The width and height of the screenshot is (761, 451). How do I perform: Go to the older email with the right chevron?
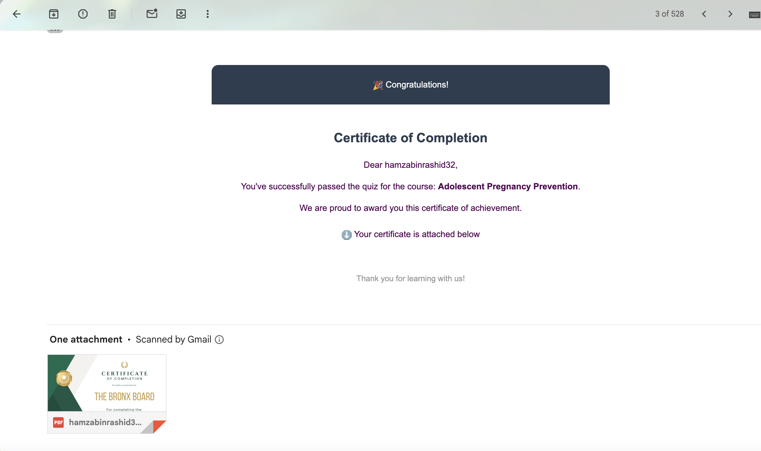(730, 14)
